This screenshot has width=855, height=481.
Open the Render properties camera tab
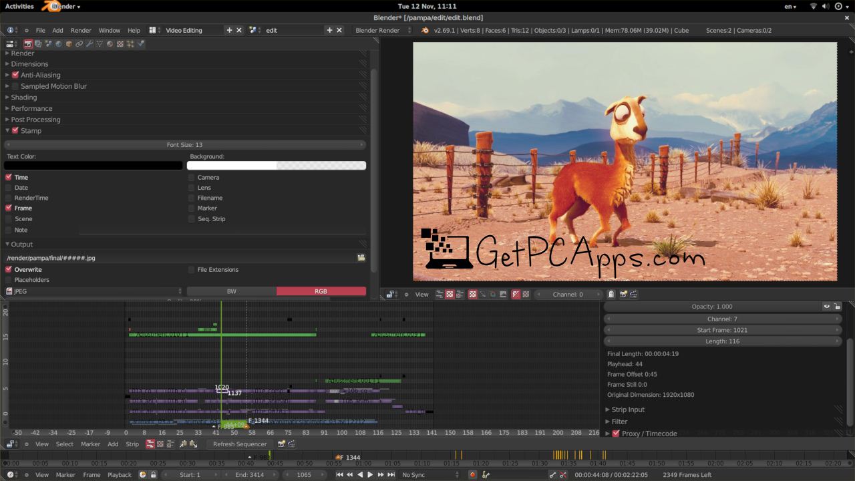click(x=28, y=43)
